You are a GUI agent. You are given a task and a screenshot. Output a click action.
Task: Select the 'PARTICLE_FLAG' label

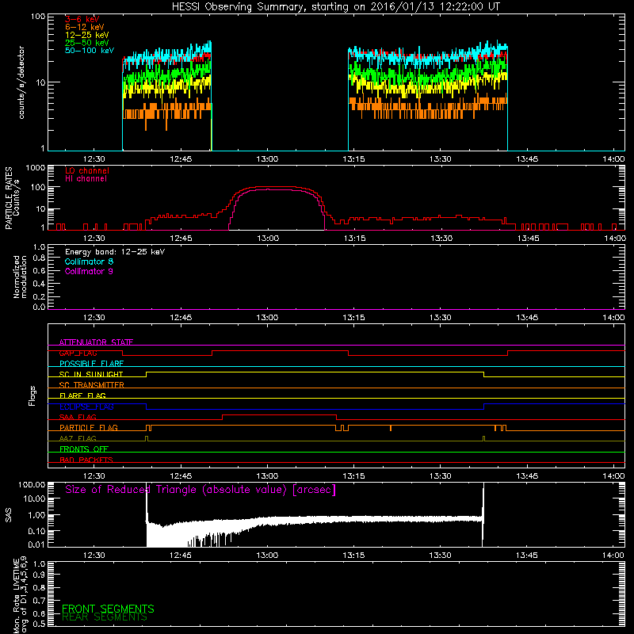pyautogui.click(x=89, y=428)
